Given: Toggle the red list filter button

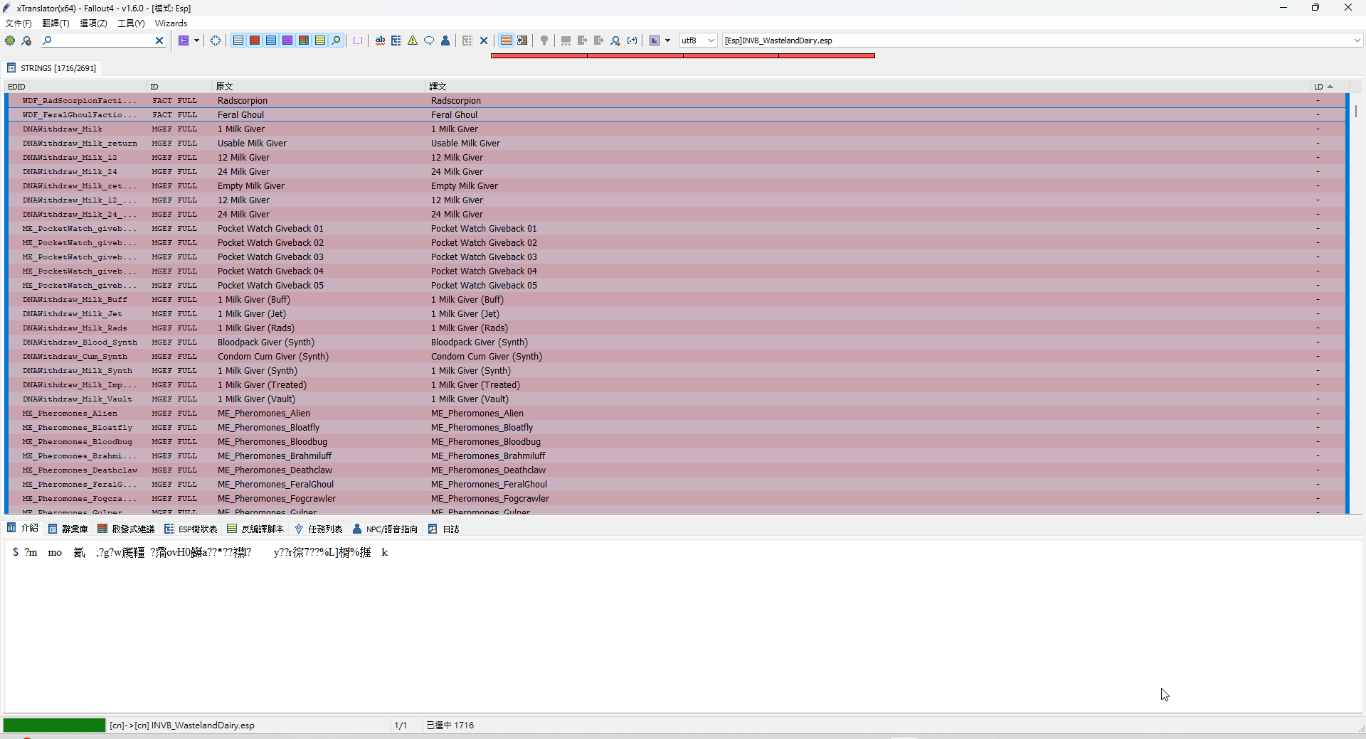Looking at the screenshot, I should pos(255,41).
